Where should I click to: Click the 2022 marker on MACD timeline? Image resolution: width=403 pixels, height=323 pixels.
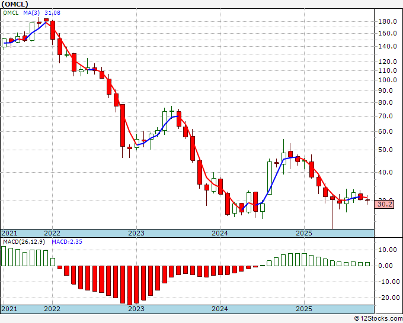(x=52, y=309)
